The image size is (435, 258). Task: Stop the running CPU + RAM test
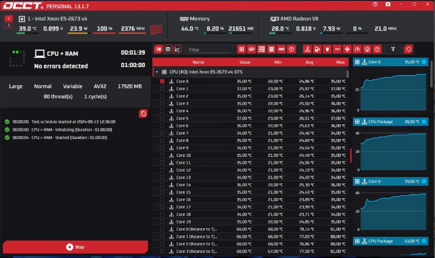coord(75,247)
